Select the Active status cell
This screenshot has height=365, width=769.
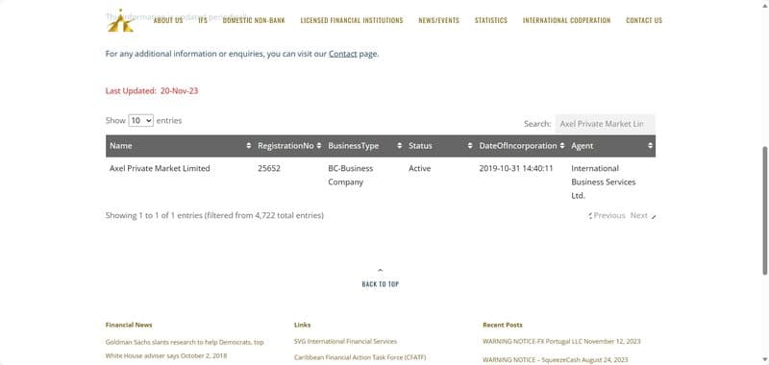[x=419, y=168]
